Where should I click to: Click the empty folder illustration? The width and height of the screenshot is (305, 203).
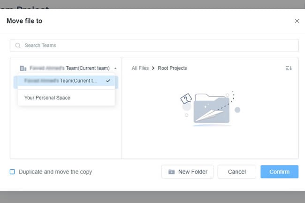click(x=210, y=108)
